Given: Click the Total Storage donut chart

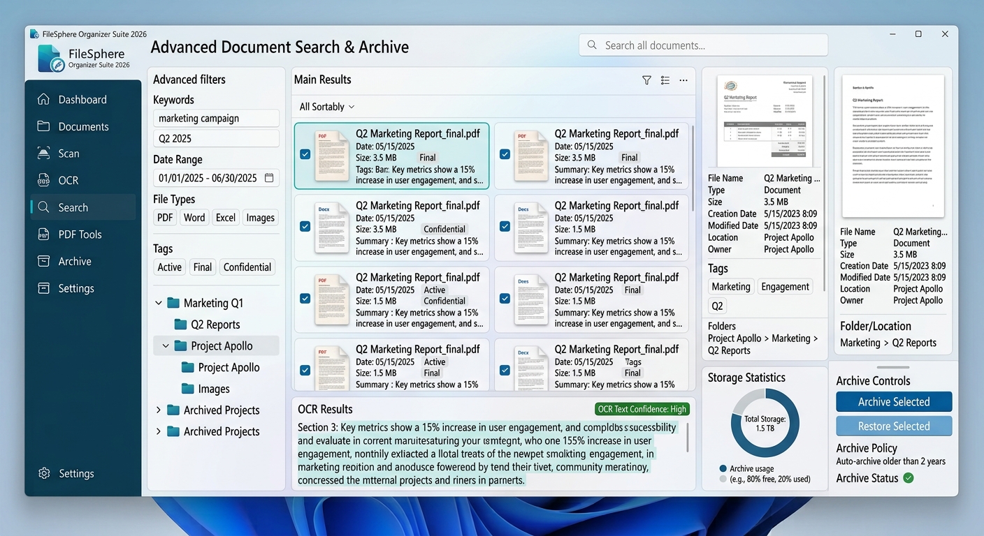Looking at the screenshot, I should (x=765, y=423).
